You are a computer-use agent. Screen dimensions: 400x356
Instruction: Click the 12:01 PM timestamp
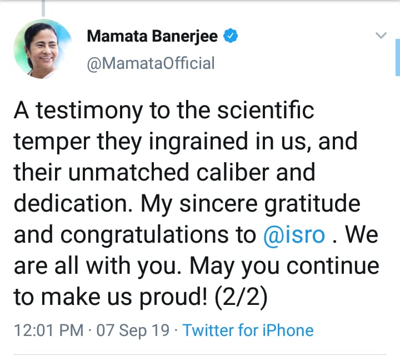point(48,330)
